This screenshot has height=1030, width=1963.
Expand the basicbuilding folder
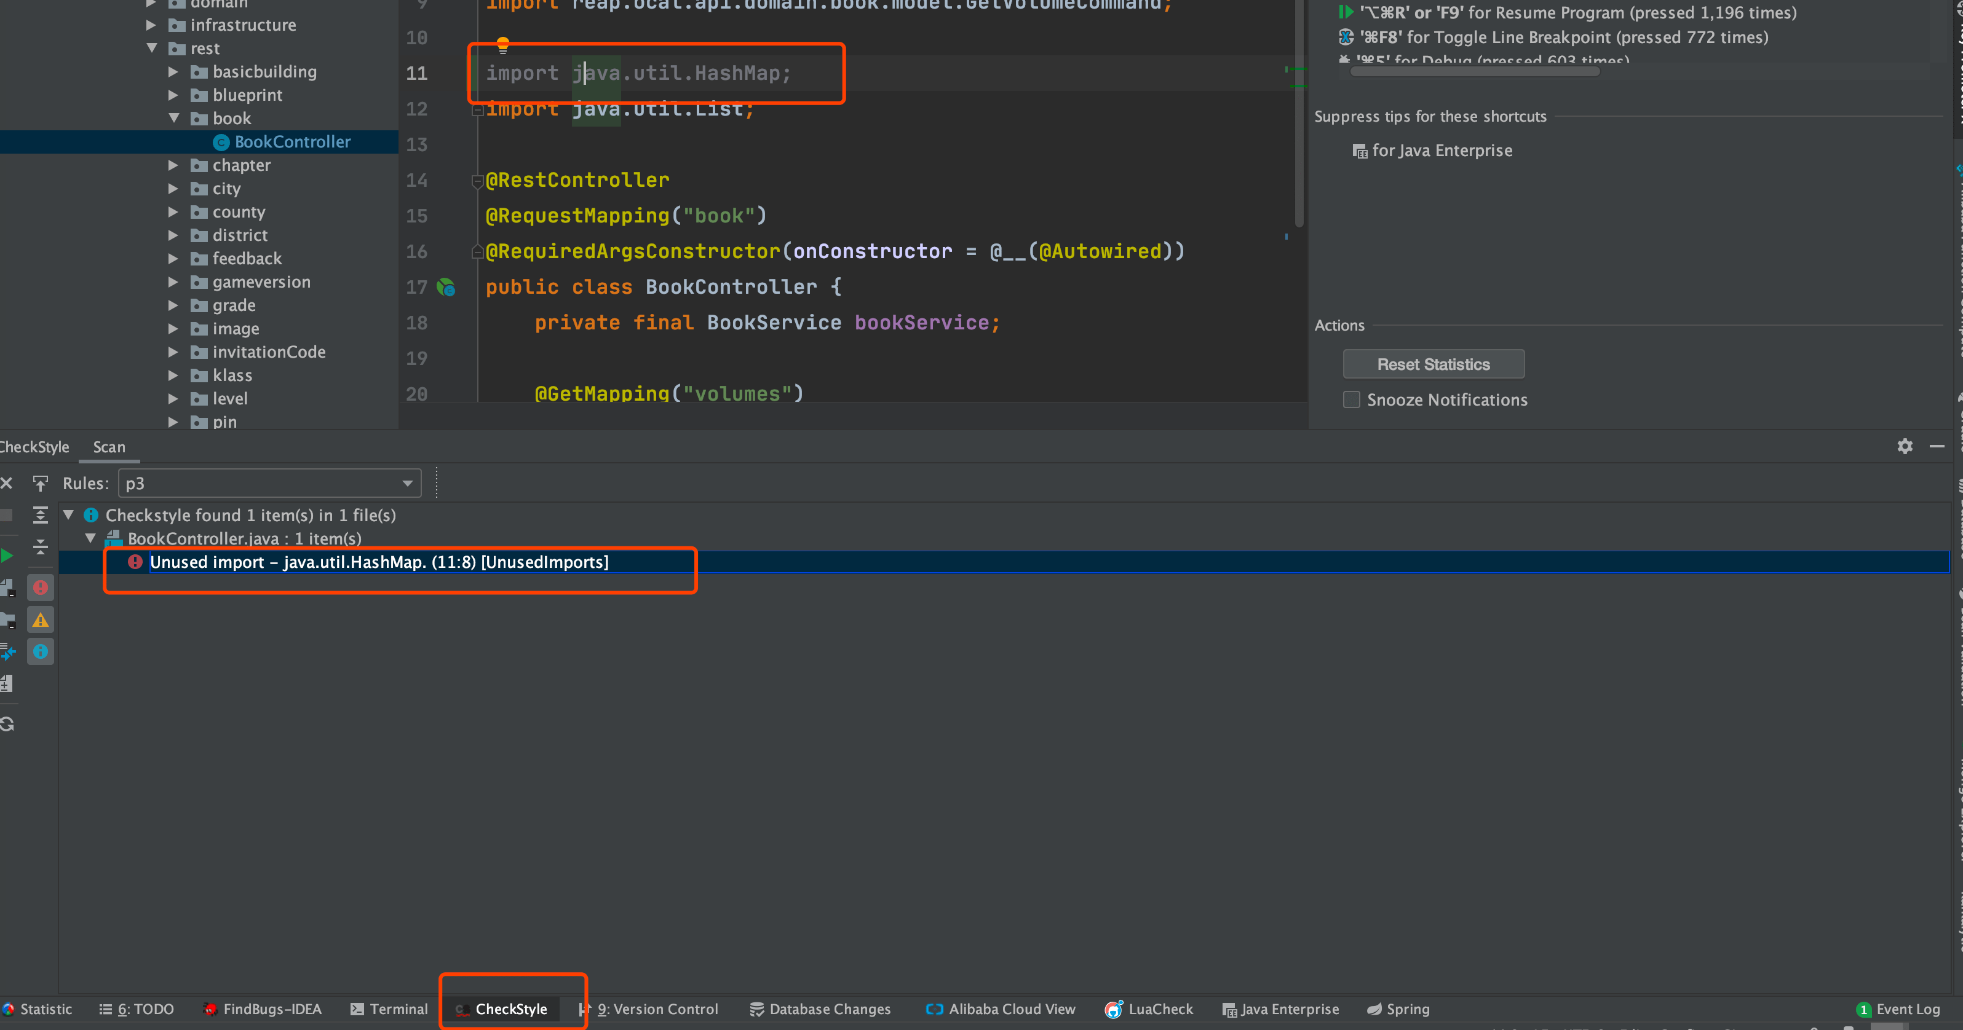174,71
